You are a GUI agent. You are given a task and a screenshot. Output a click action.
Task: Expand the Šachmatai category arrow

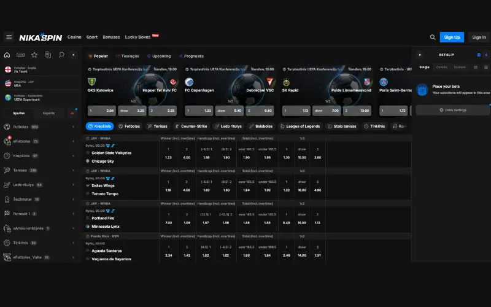point(73,199)
